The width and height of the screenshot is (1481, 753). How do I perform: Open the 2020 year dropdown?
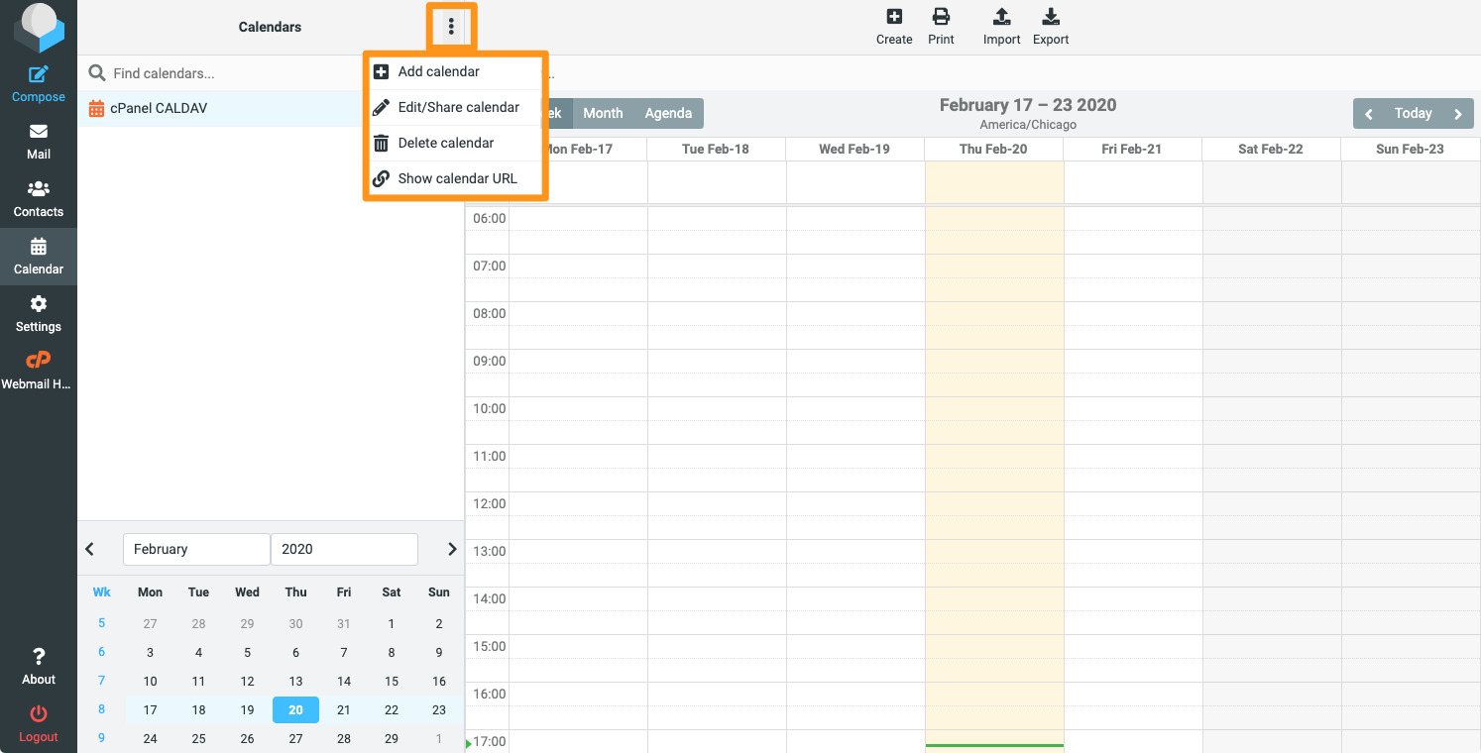point(344,549)
